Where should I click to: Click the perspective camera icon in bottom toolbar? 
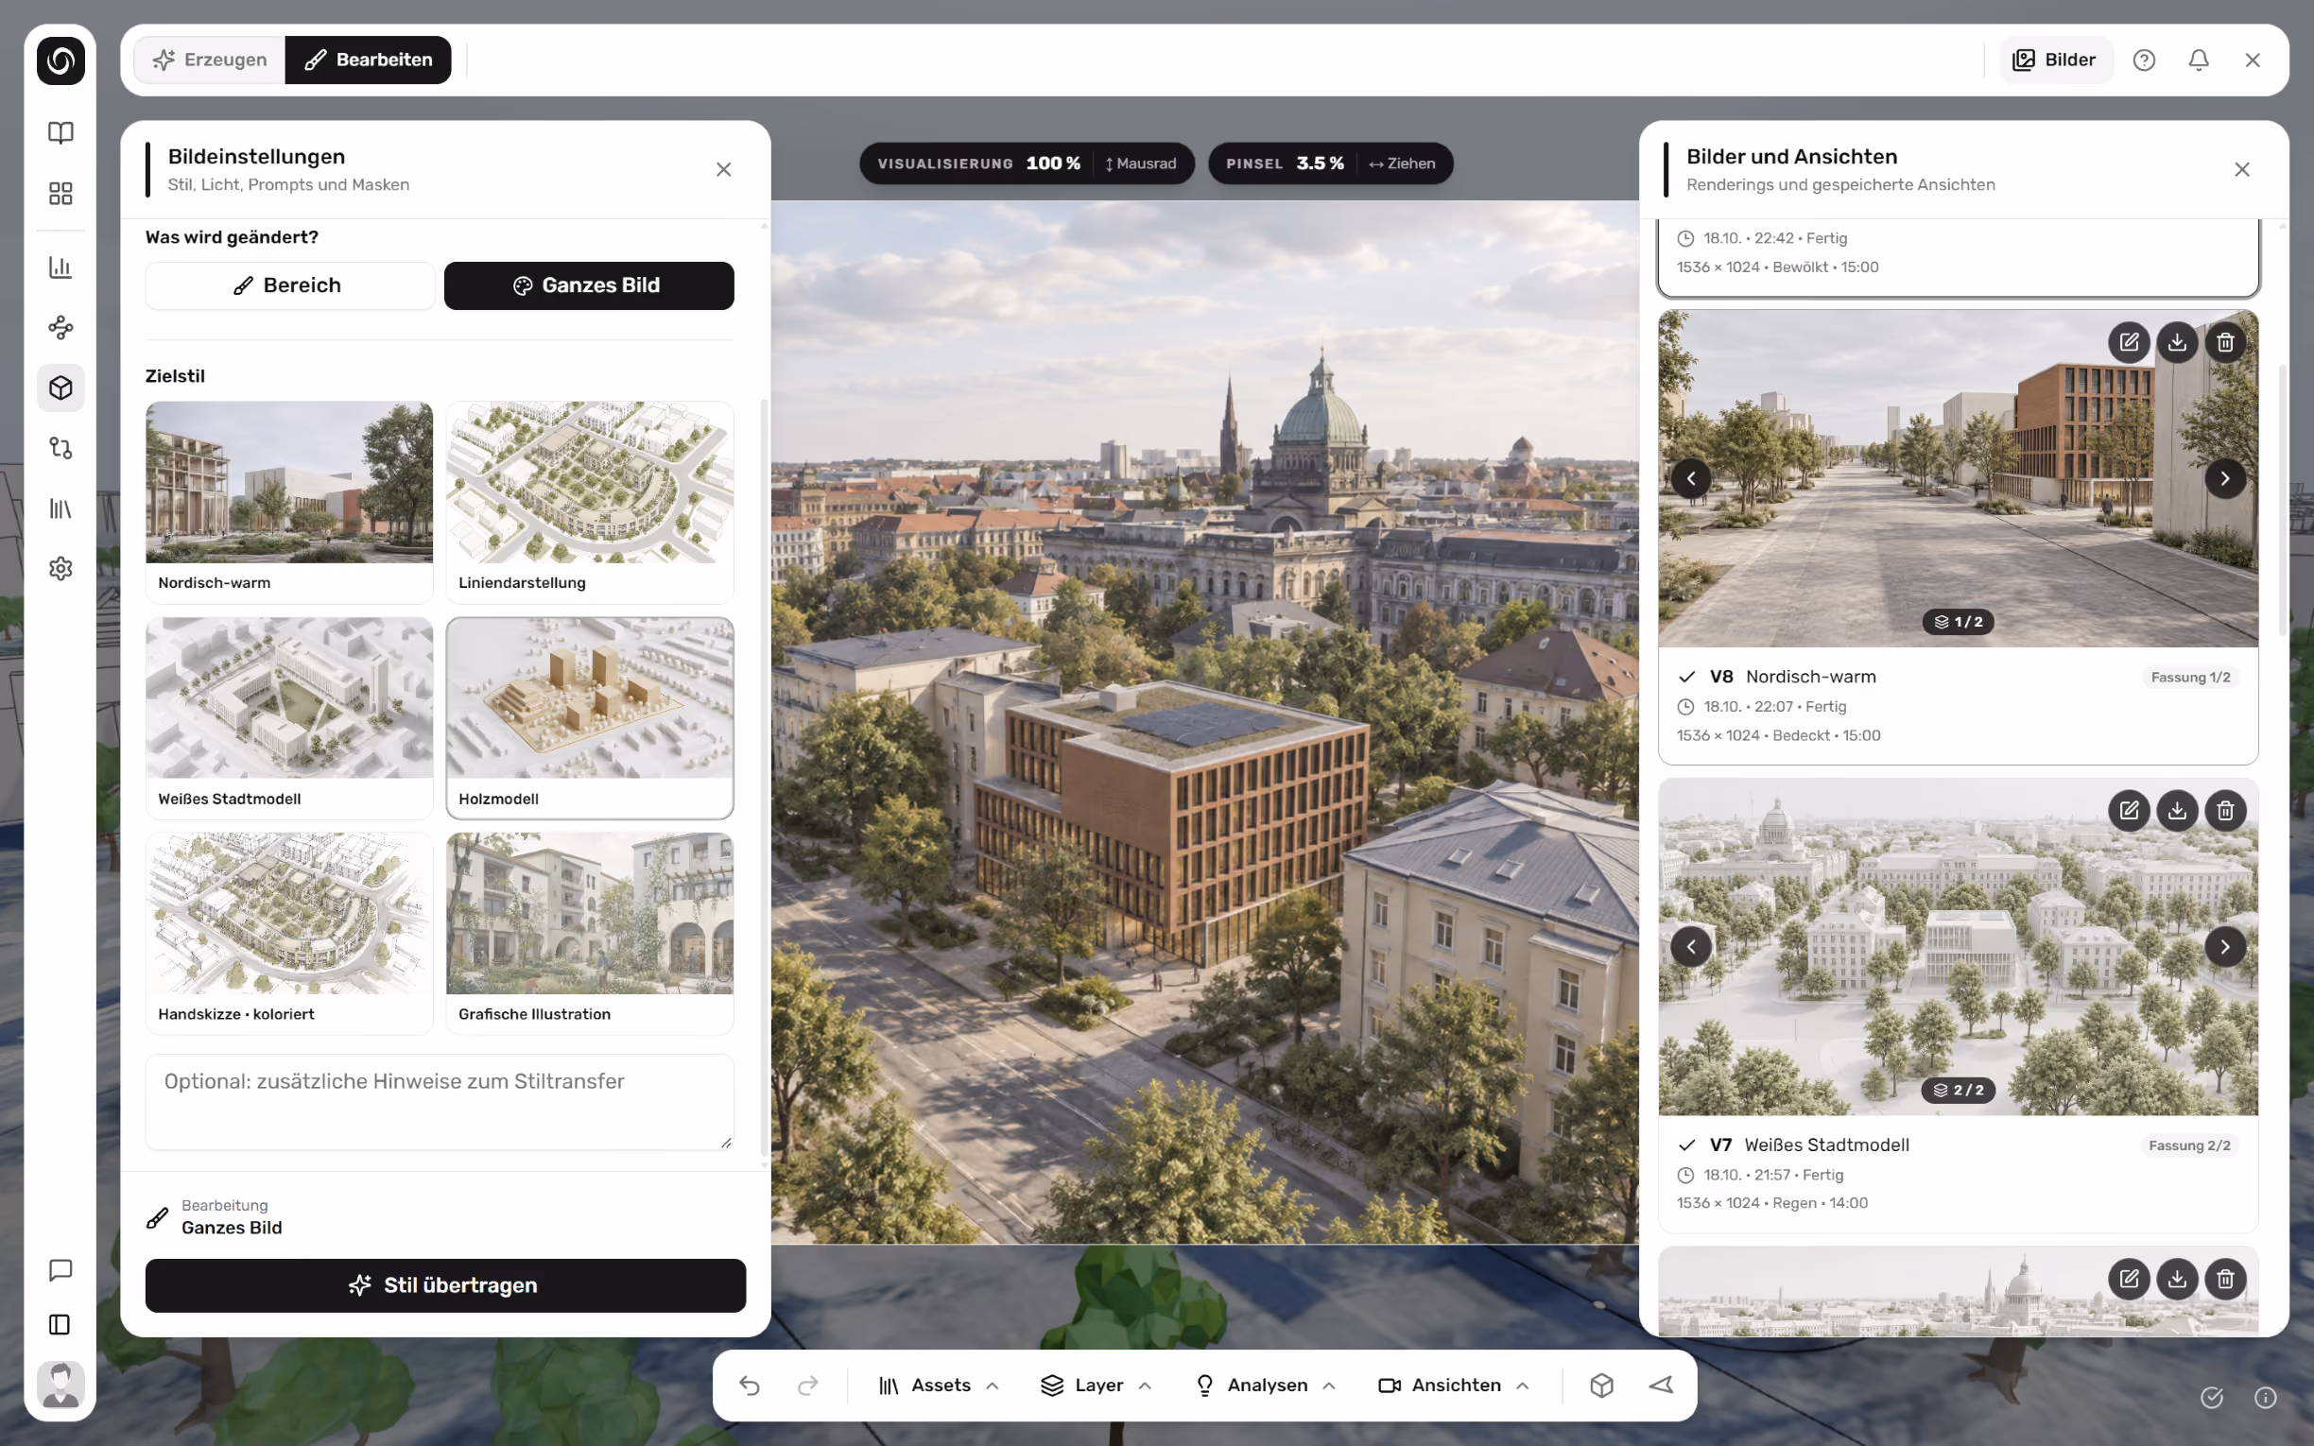tap(1661, 1385)
